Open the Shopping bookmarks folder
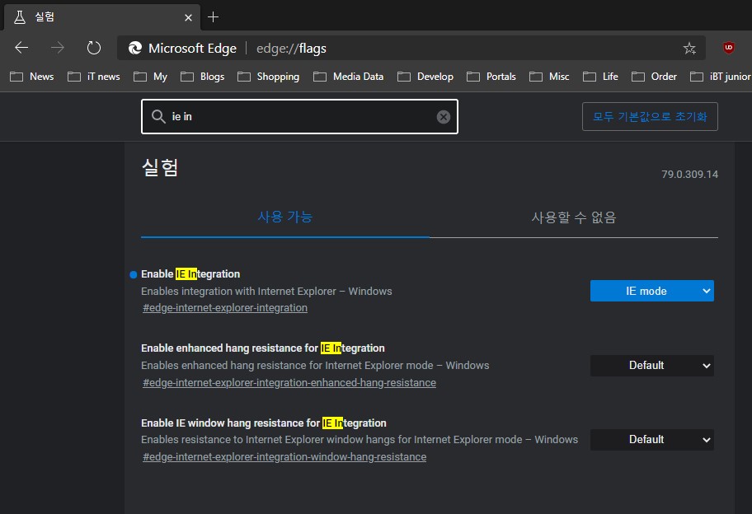This screenshot has width=752, height=514. tap(268, 77)
